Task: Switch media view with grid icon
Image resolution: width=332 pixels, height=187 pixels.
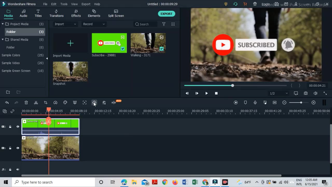Action: [x=173, y=24]
